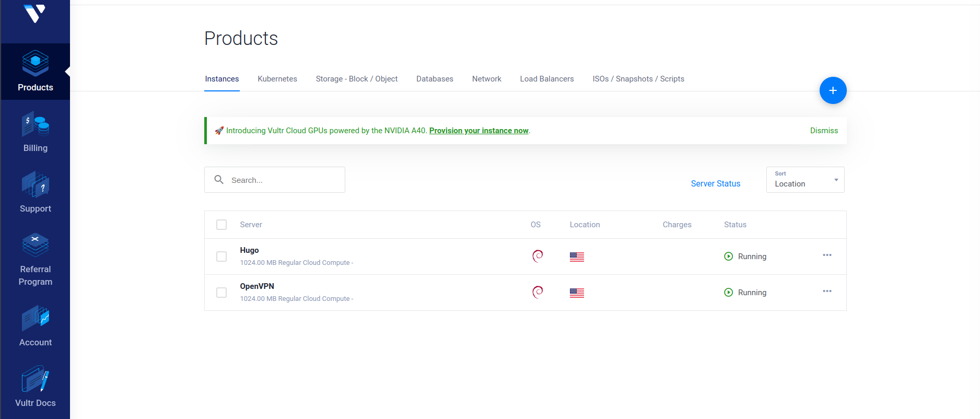The width and height of the screenshot is (980, 419).
Task: Click the Vultr logo at top
Action: point(35,14)
